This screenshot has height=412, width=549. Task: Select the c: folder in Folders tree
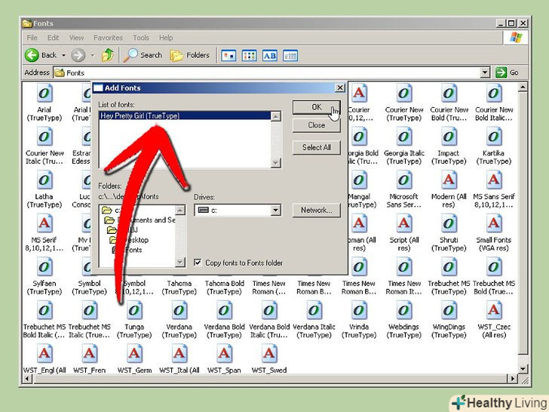(x=112, y=211)
